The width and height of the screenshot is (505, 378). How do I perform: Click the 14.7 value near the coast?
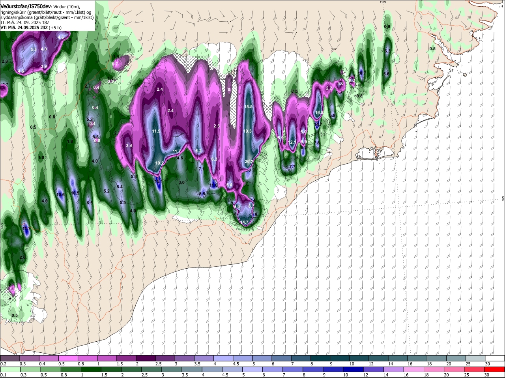pos(245,222)
